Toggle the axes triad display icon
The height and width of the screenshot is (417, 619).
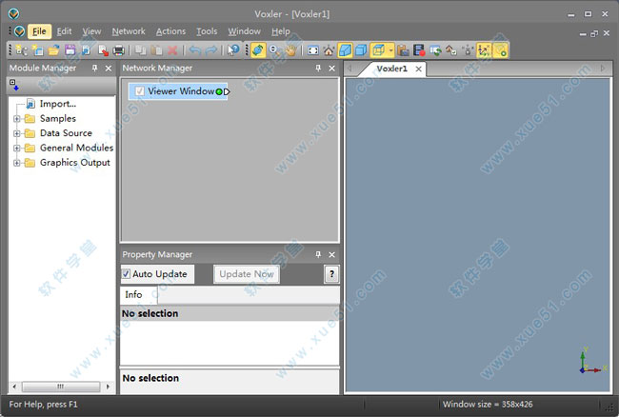tap(484, 50)
